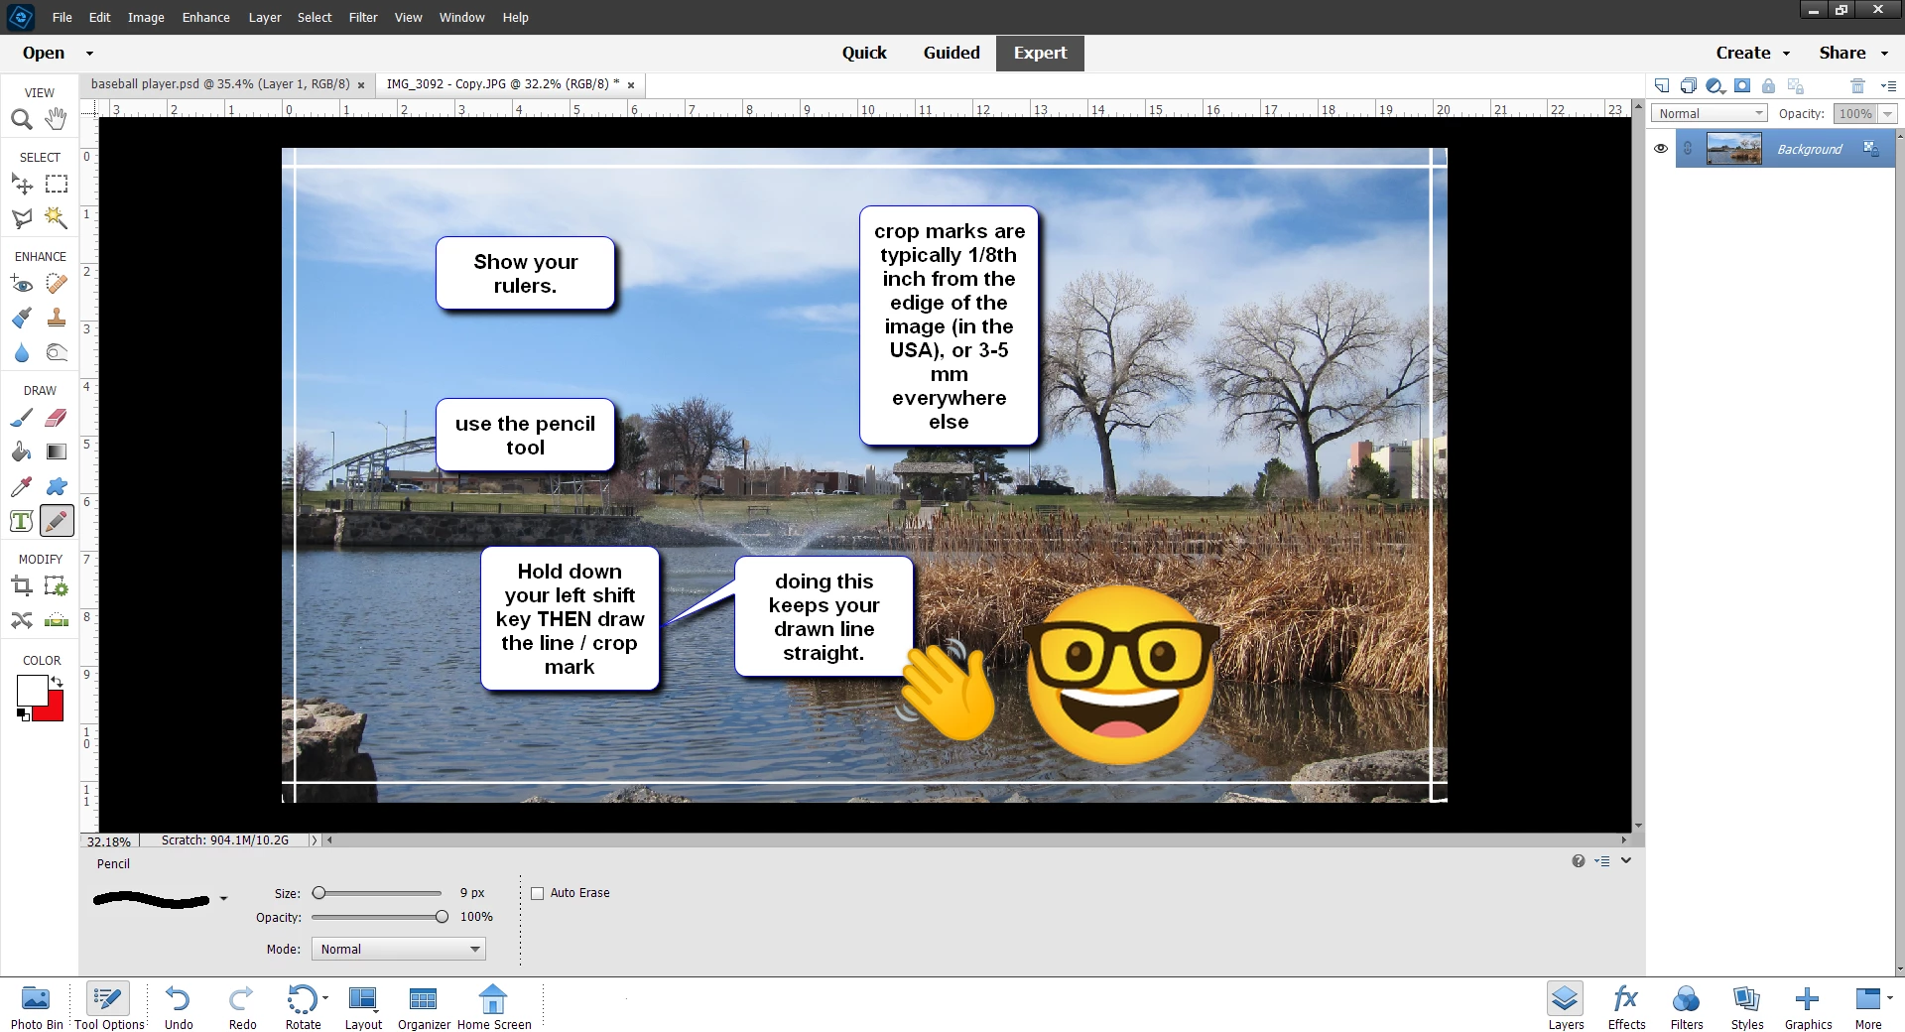
Task: Select the Type tool
Action: point(22,521)
